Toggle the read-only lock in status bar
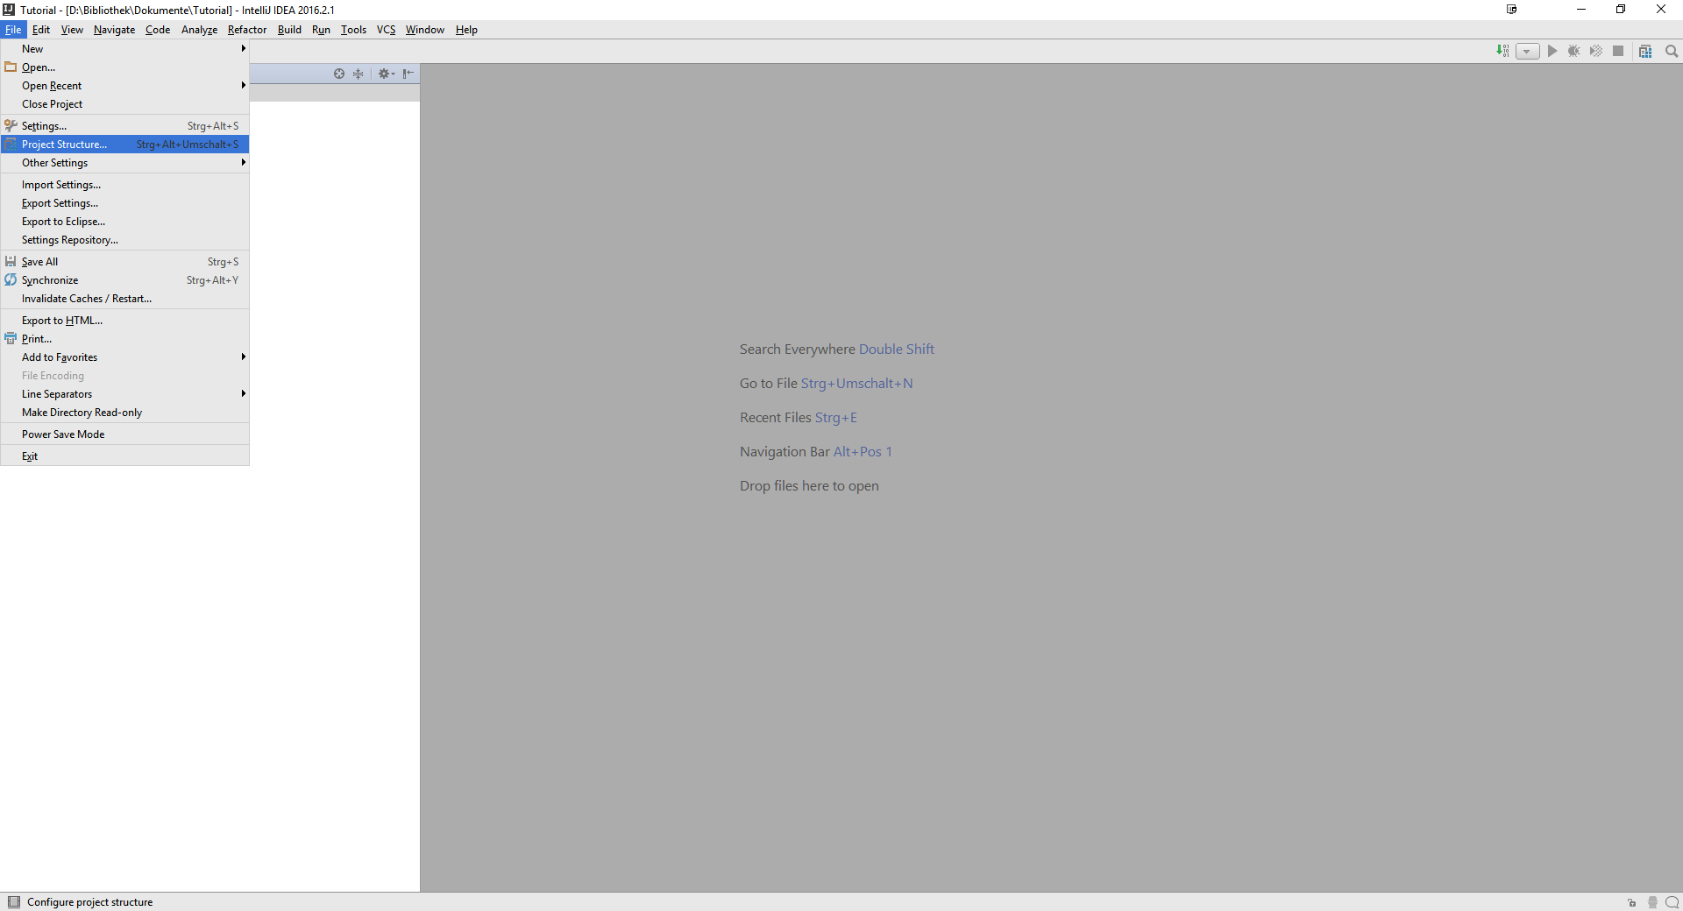Screen dimensions: 1683x911 [x=1631, y=902]
